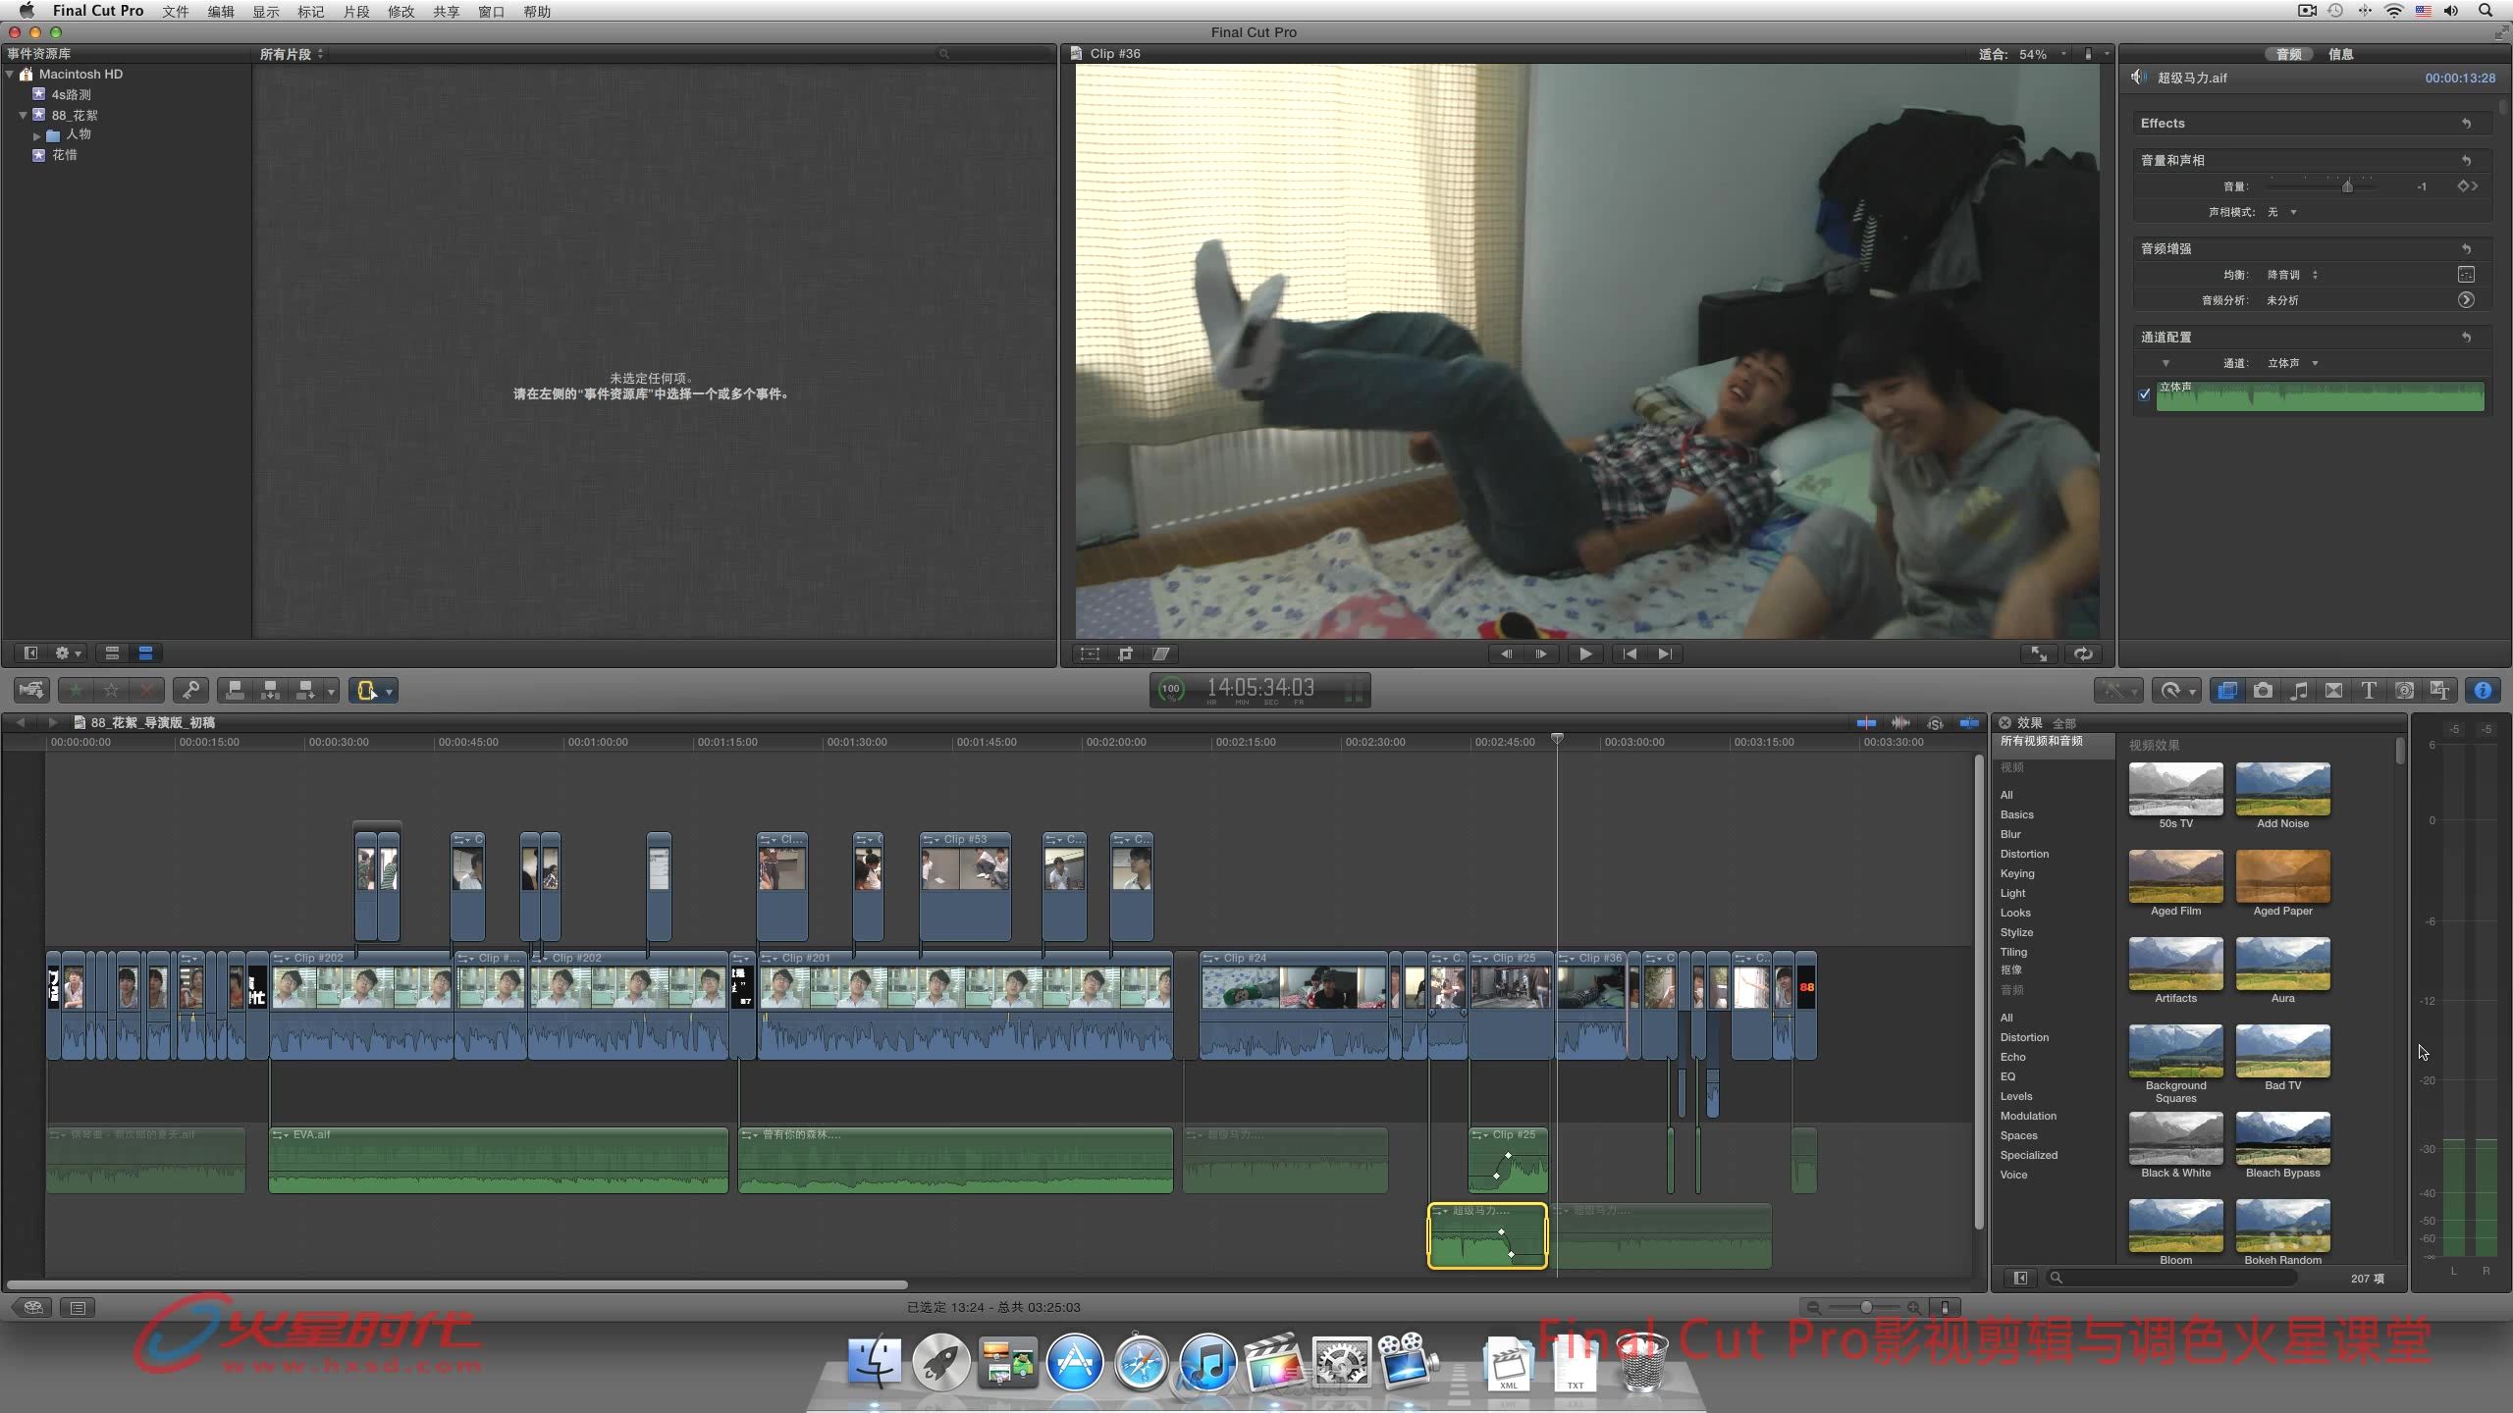Screen dimensions: 2513x1413
Task: Toggle timeline snapping button
Action: [1969, 723]
